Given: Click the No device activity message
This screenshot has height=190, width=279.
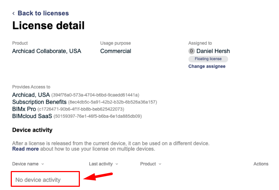Looking at the screenshot, I should 38,180.
